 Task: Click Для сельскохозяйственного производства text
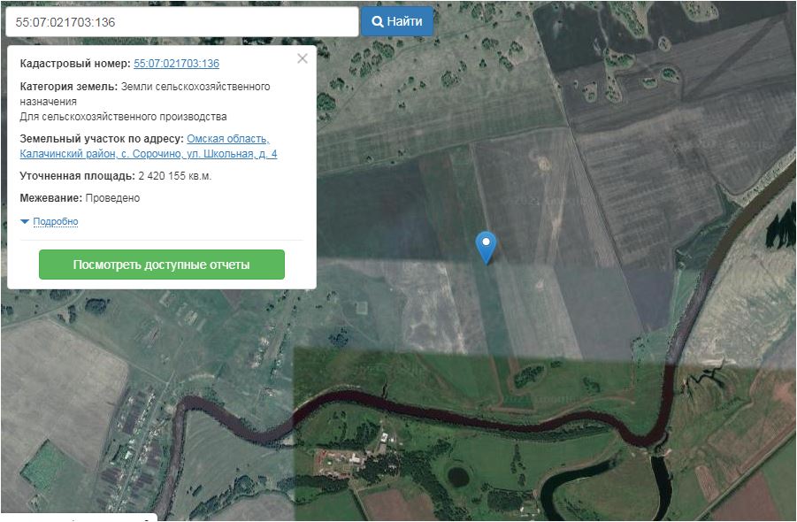pos(124,117)
